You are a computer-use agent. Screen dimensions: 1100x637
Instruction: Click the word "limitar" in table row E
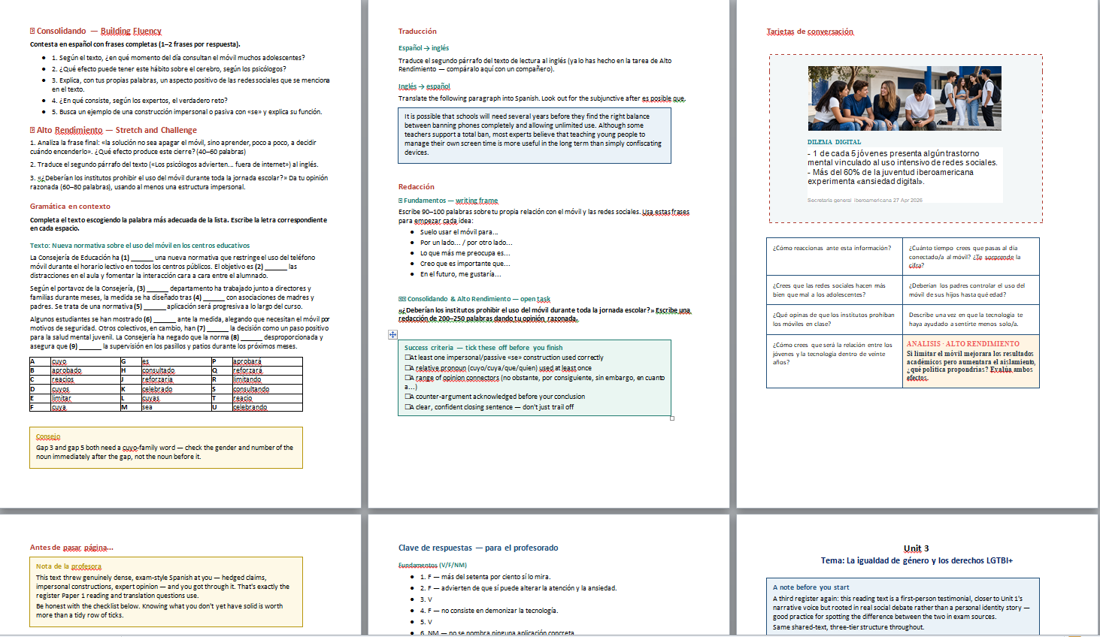[x=62, y=398]
